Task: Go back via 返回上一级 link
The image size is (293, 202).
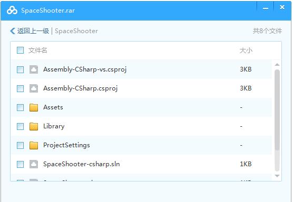Action: click(33, 31)
